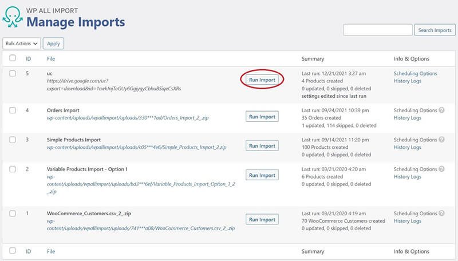Screen dimensions: 458x261
Task: Click '100 Products created' summary text
Action: (x=325, y=147)
